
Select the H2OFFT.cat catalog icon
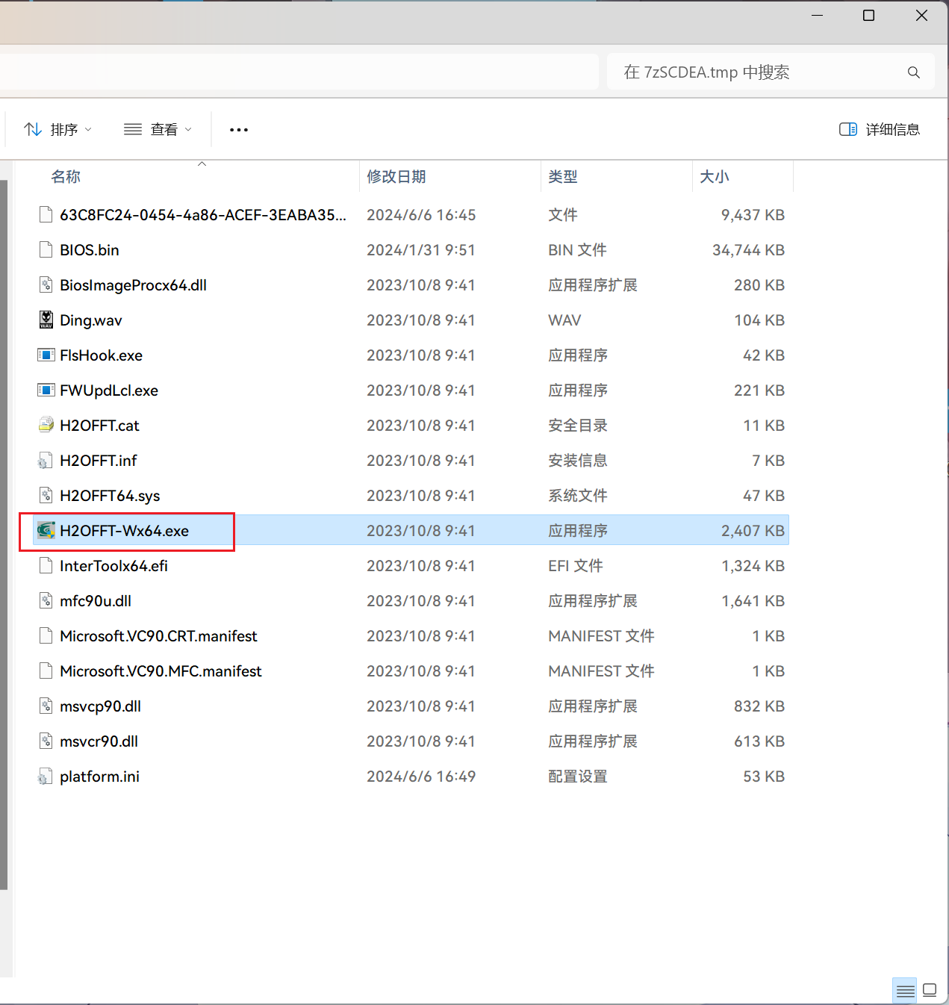tap(46, 426)
